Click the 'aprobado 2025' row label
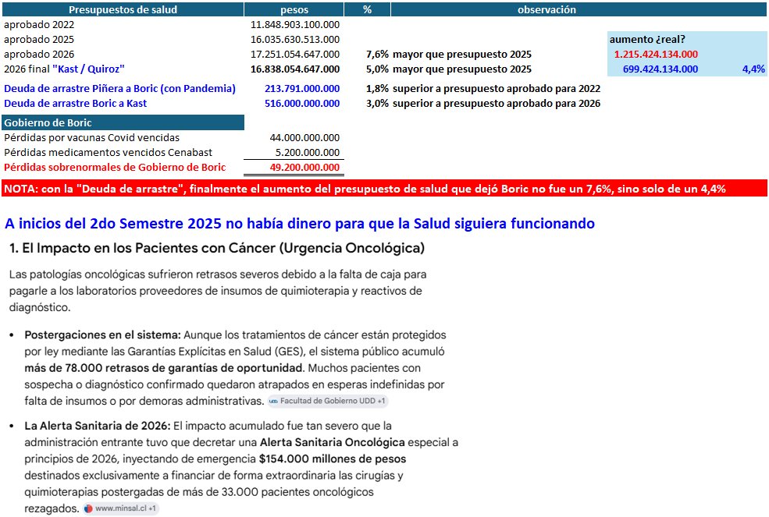769x517 pixels. (x=39, y=39)
